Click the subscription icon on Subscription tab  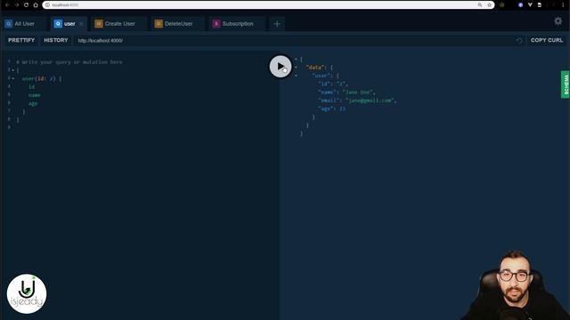tap(216, 24)
